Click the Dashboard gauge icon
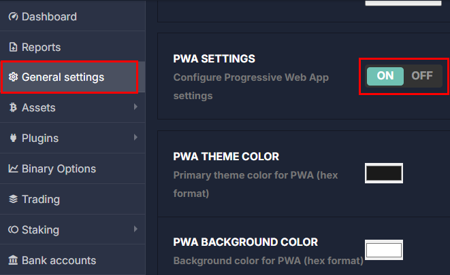The image size is (450, 275). (x=13, y=16)
